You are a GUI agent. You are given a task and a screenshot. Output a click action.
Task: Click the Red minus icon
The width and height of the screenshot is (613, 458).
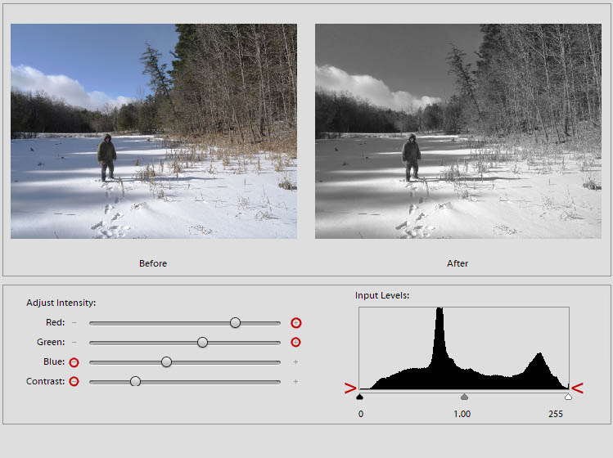point(74,323)
